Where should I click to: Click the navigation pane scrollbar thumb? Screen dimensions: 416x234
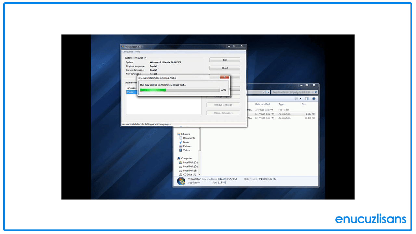(200, 139)
